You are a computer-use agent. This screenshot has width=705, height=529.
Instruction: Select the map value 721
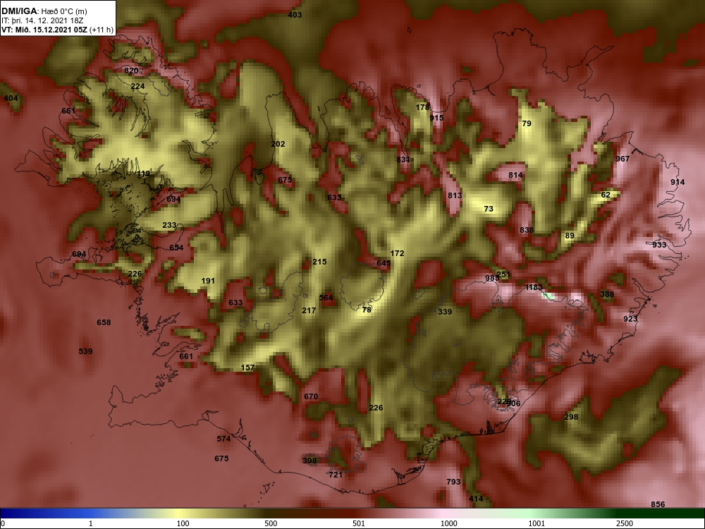336,475
